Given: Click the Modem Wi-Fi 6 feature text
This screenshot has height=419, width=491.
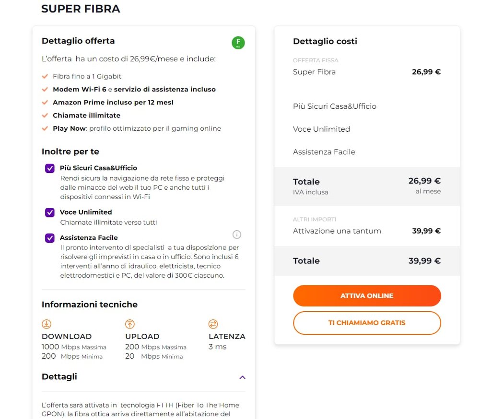Looking at the screenshot, I should pos(80,90).
